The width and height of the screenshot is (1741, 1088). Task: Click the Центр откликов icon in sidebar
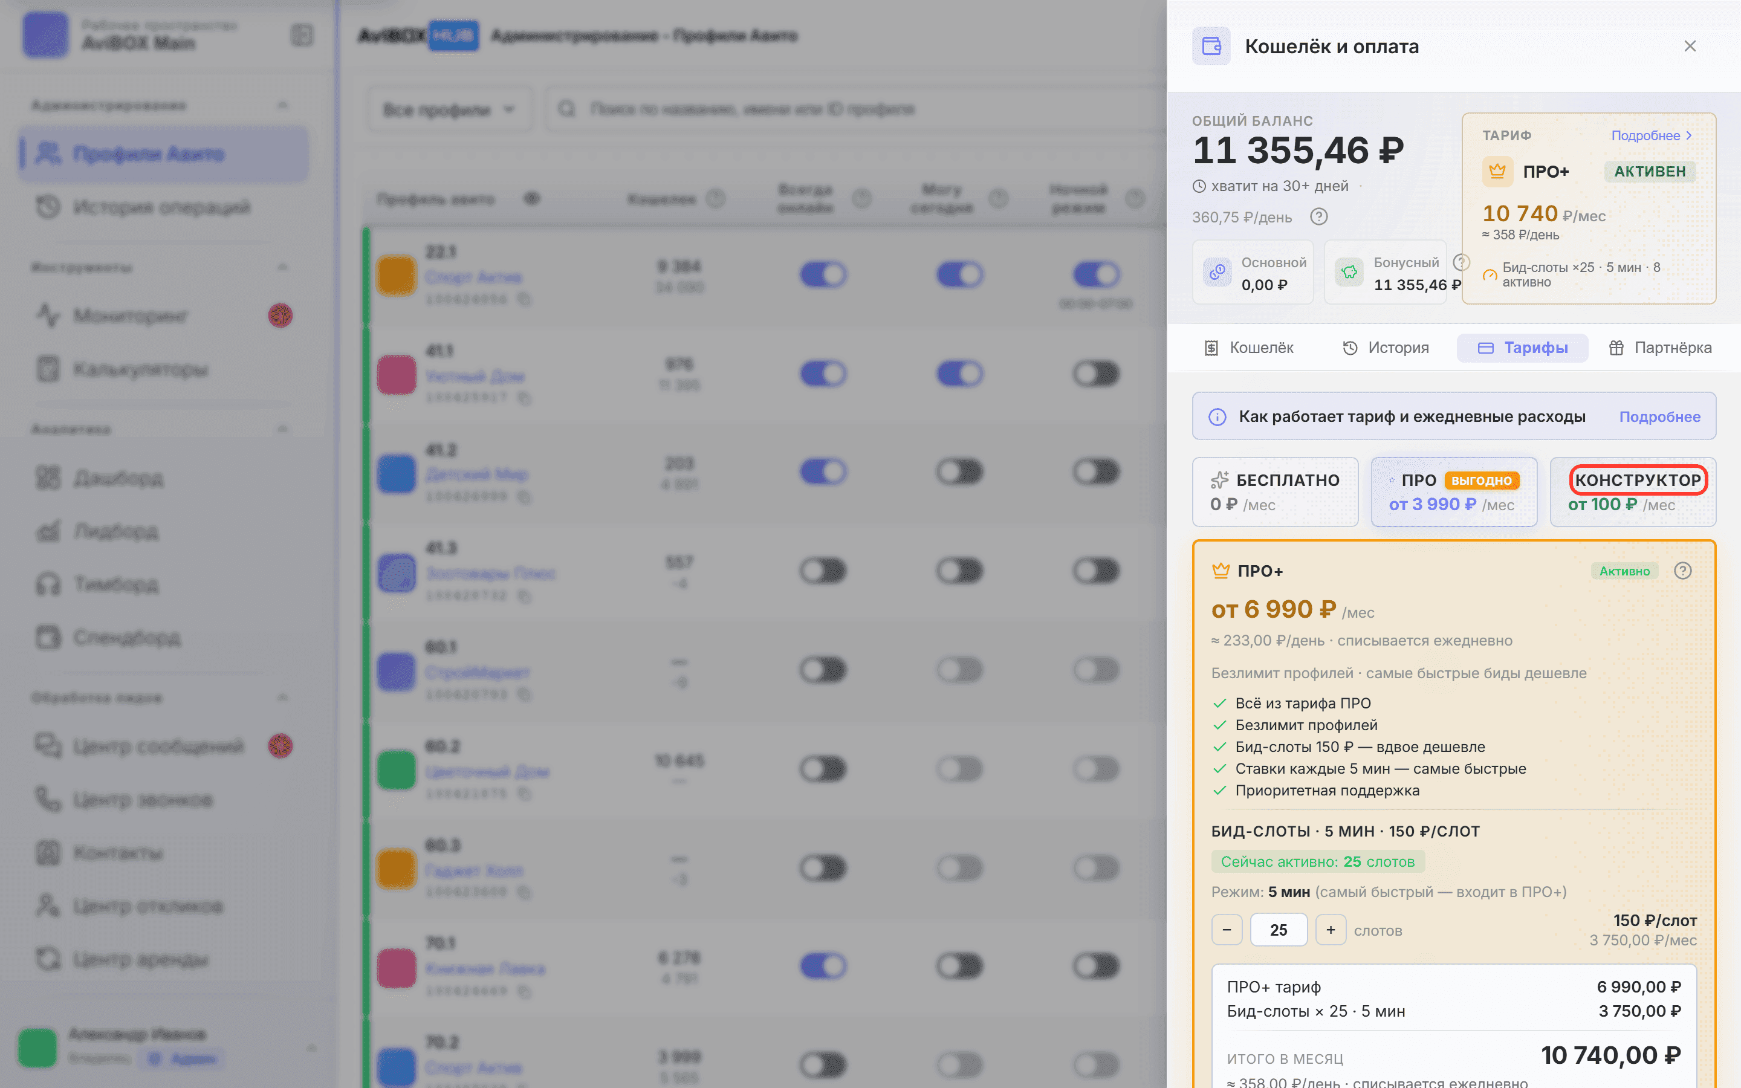[x=48, y=906]
